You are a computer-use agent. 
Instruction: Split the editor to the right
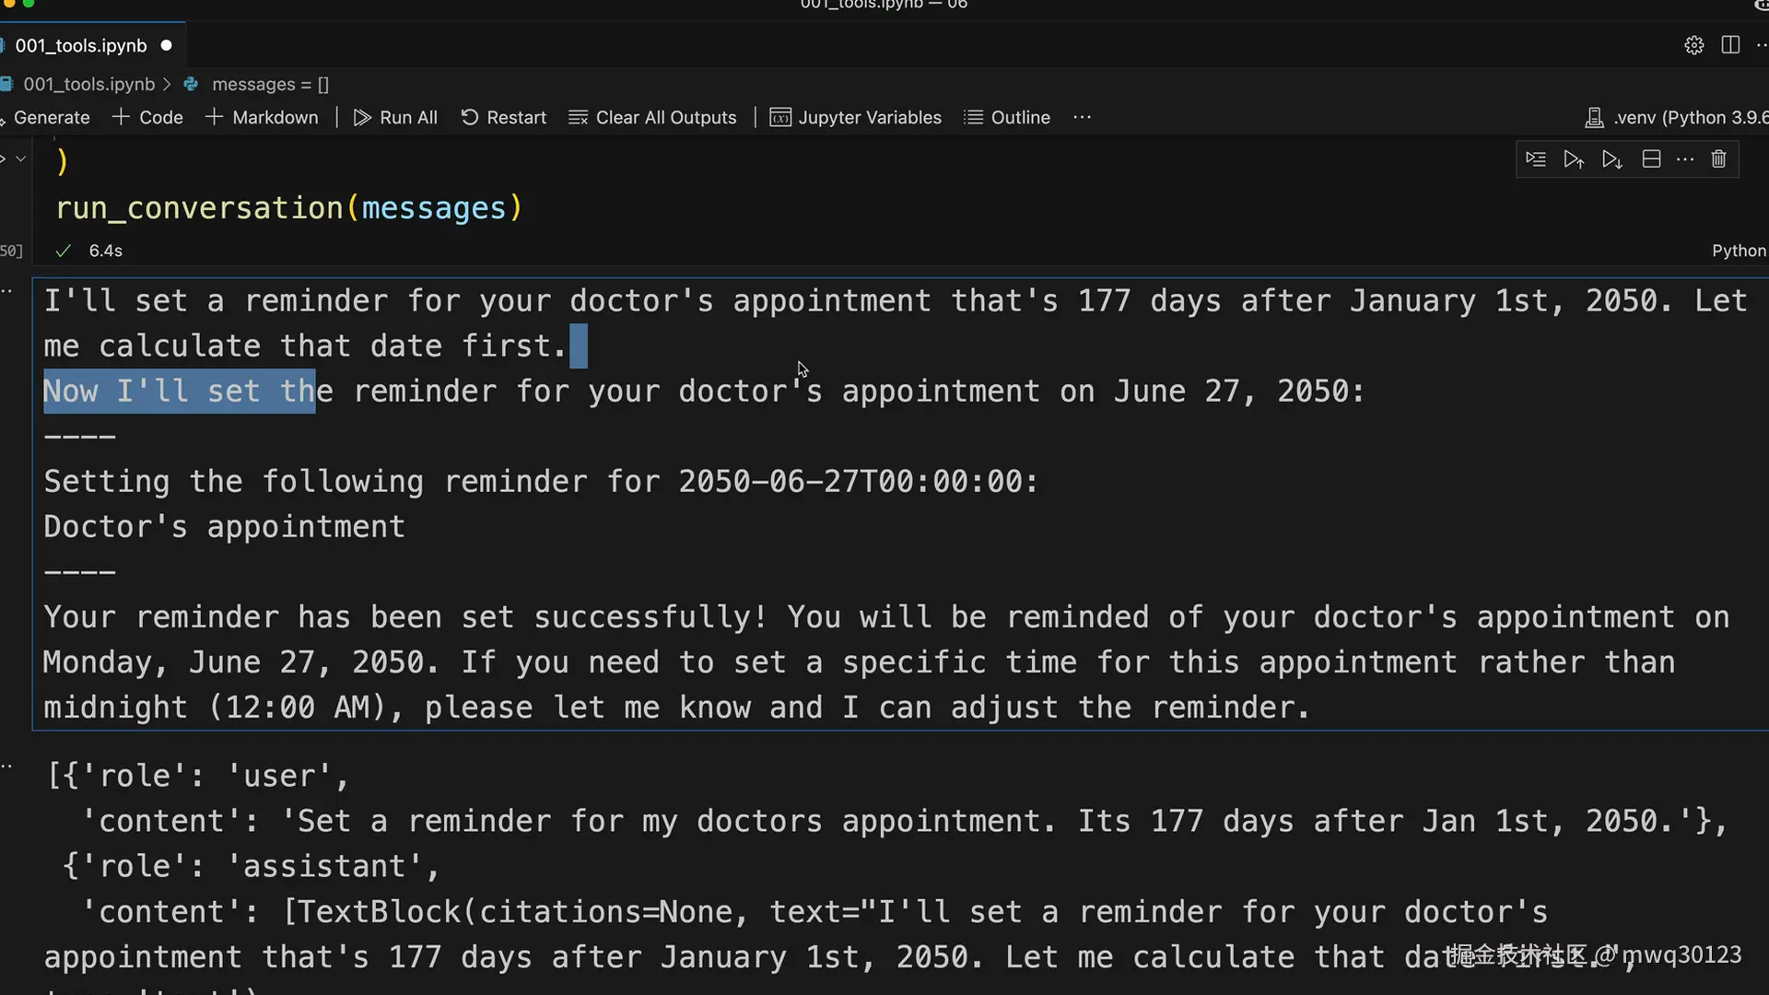point(1730,45)
